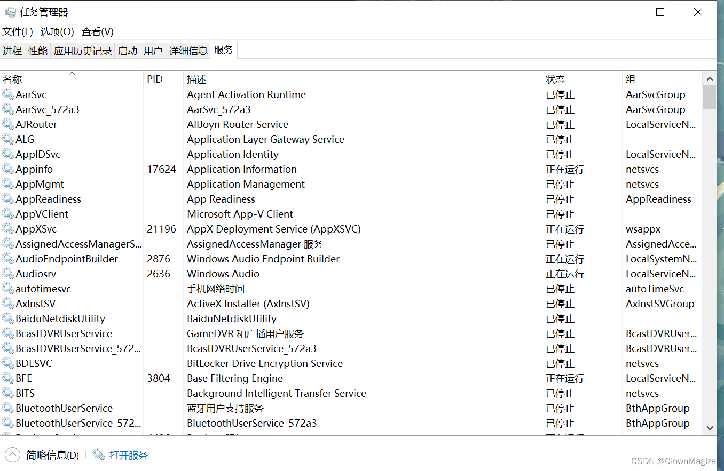Click the BFE service gear icon
Viewport: 724px width, 471px height.
click(x=7, y=378)
